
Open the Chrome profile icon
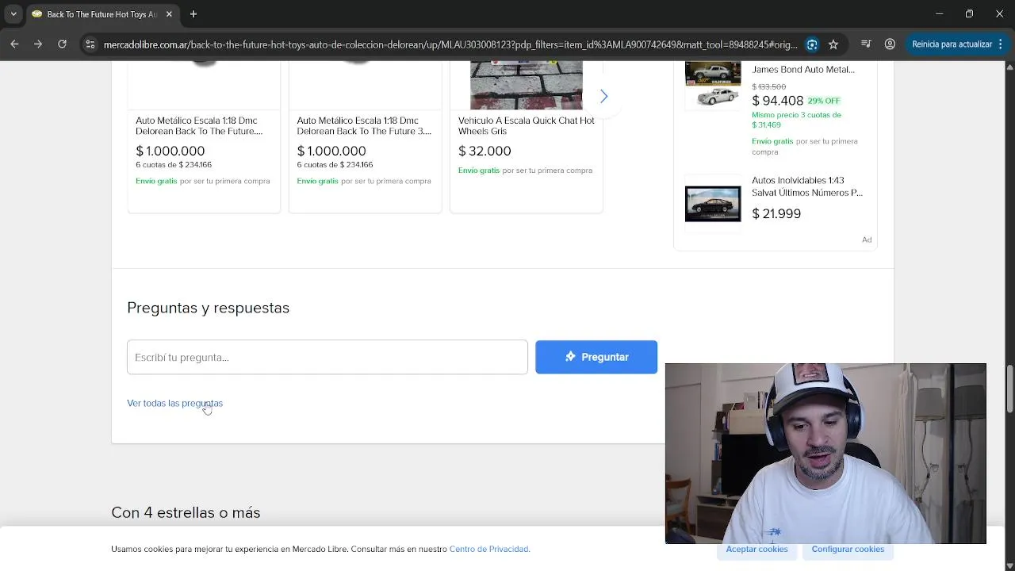(x=890, y=44)
